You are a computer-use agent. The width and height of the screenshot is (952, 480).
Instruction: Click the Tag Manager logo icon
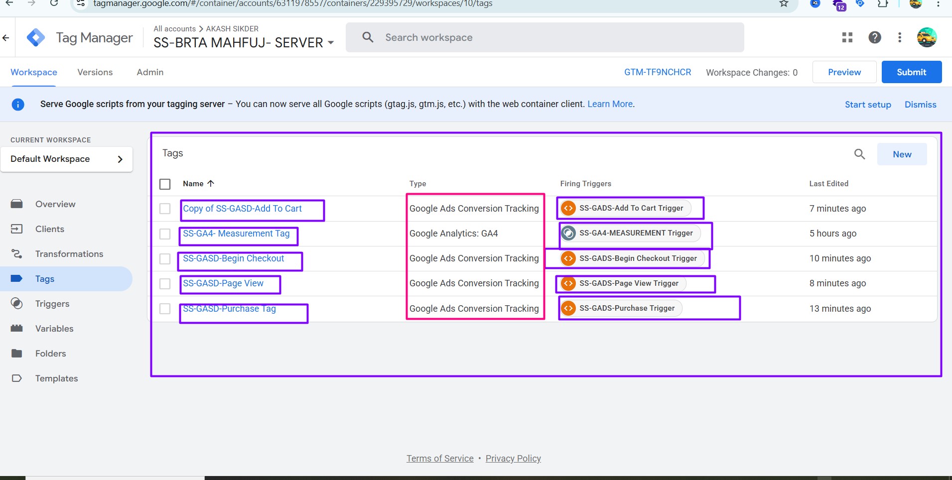tap(36, 38)
